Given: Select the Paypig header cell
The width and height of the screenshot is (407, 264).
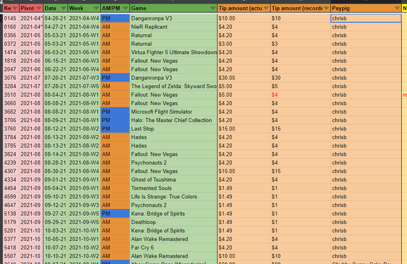Looking at the screenshot, I should [x=366, y=8].
